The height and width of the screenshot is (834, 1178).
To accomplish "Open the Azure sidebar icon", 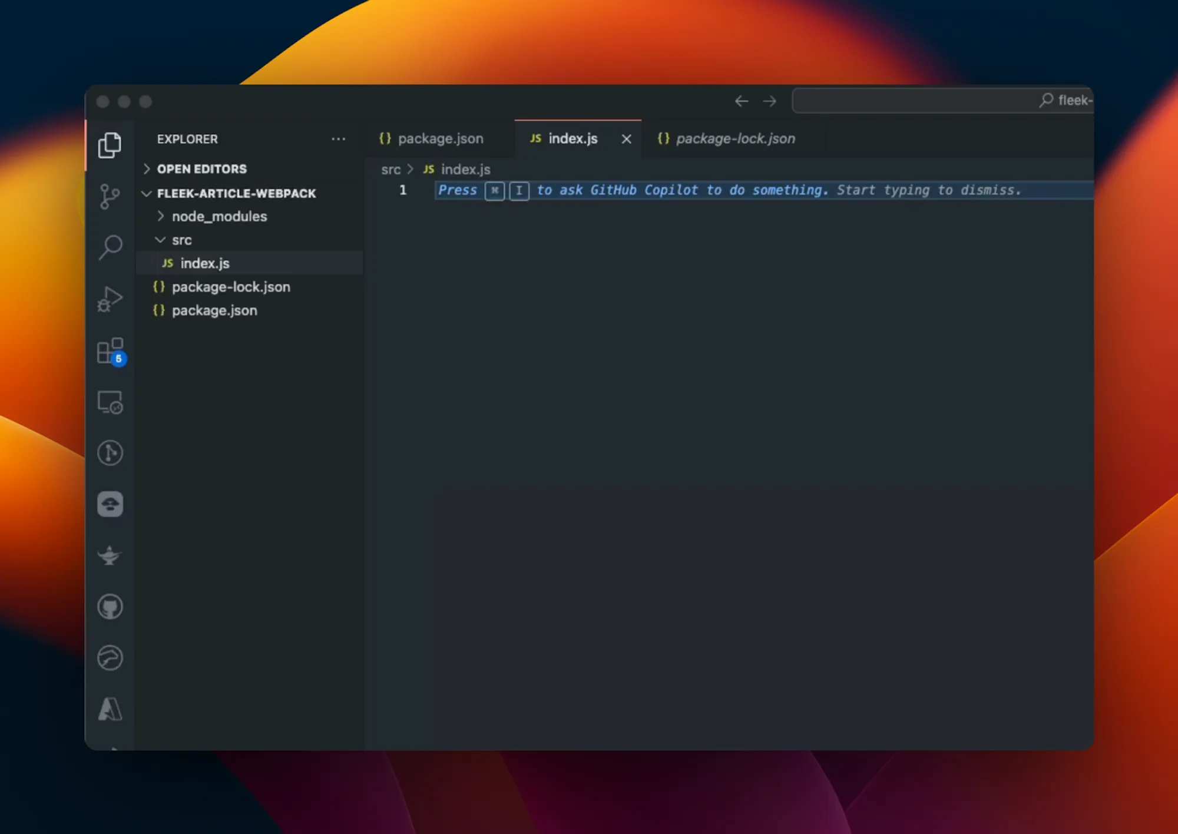I will coord(110,709).
